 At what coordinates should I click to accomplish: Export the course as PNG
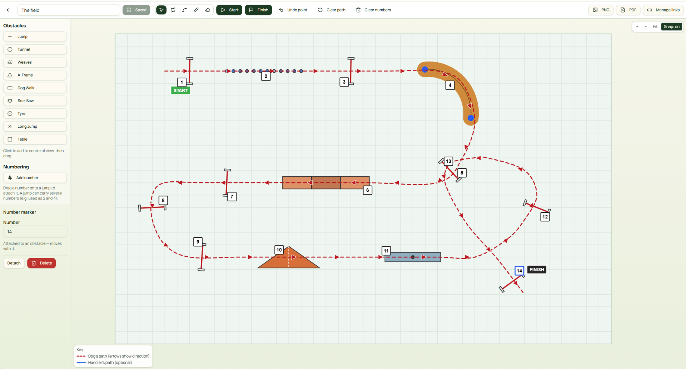(x=601, y=10)
